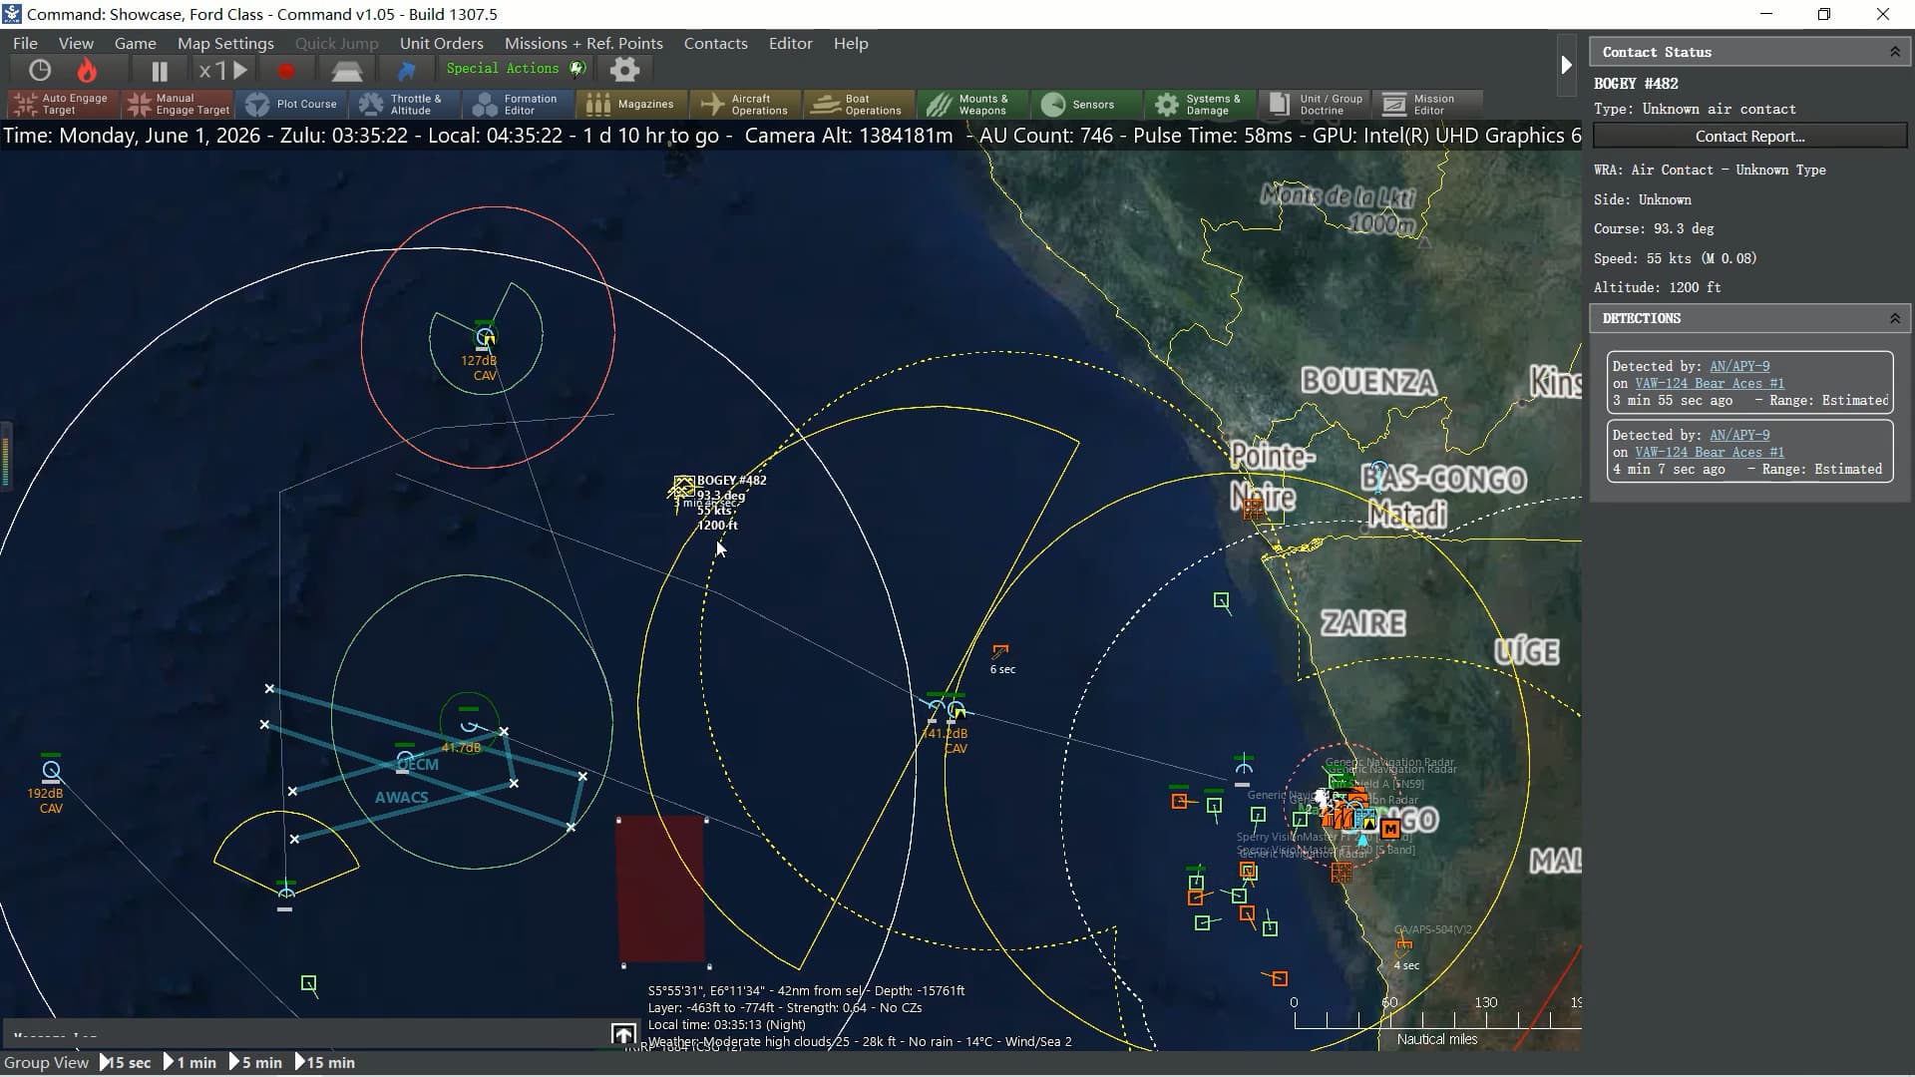Screen dimensions: 1915x1077
Task: Click Auto Engage Target button
Action: pos(63,104)
